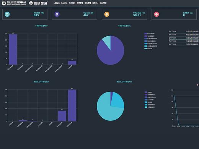The image size is (199, 149).
Task: Toggle the sixth legend entry of the lower pie chart
Action: (150, 105)
